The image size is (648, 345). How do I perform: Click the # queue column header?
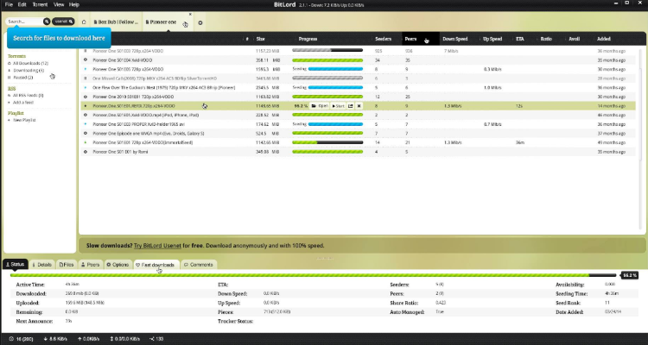tap(247, 39)
